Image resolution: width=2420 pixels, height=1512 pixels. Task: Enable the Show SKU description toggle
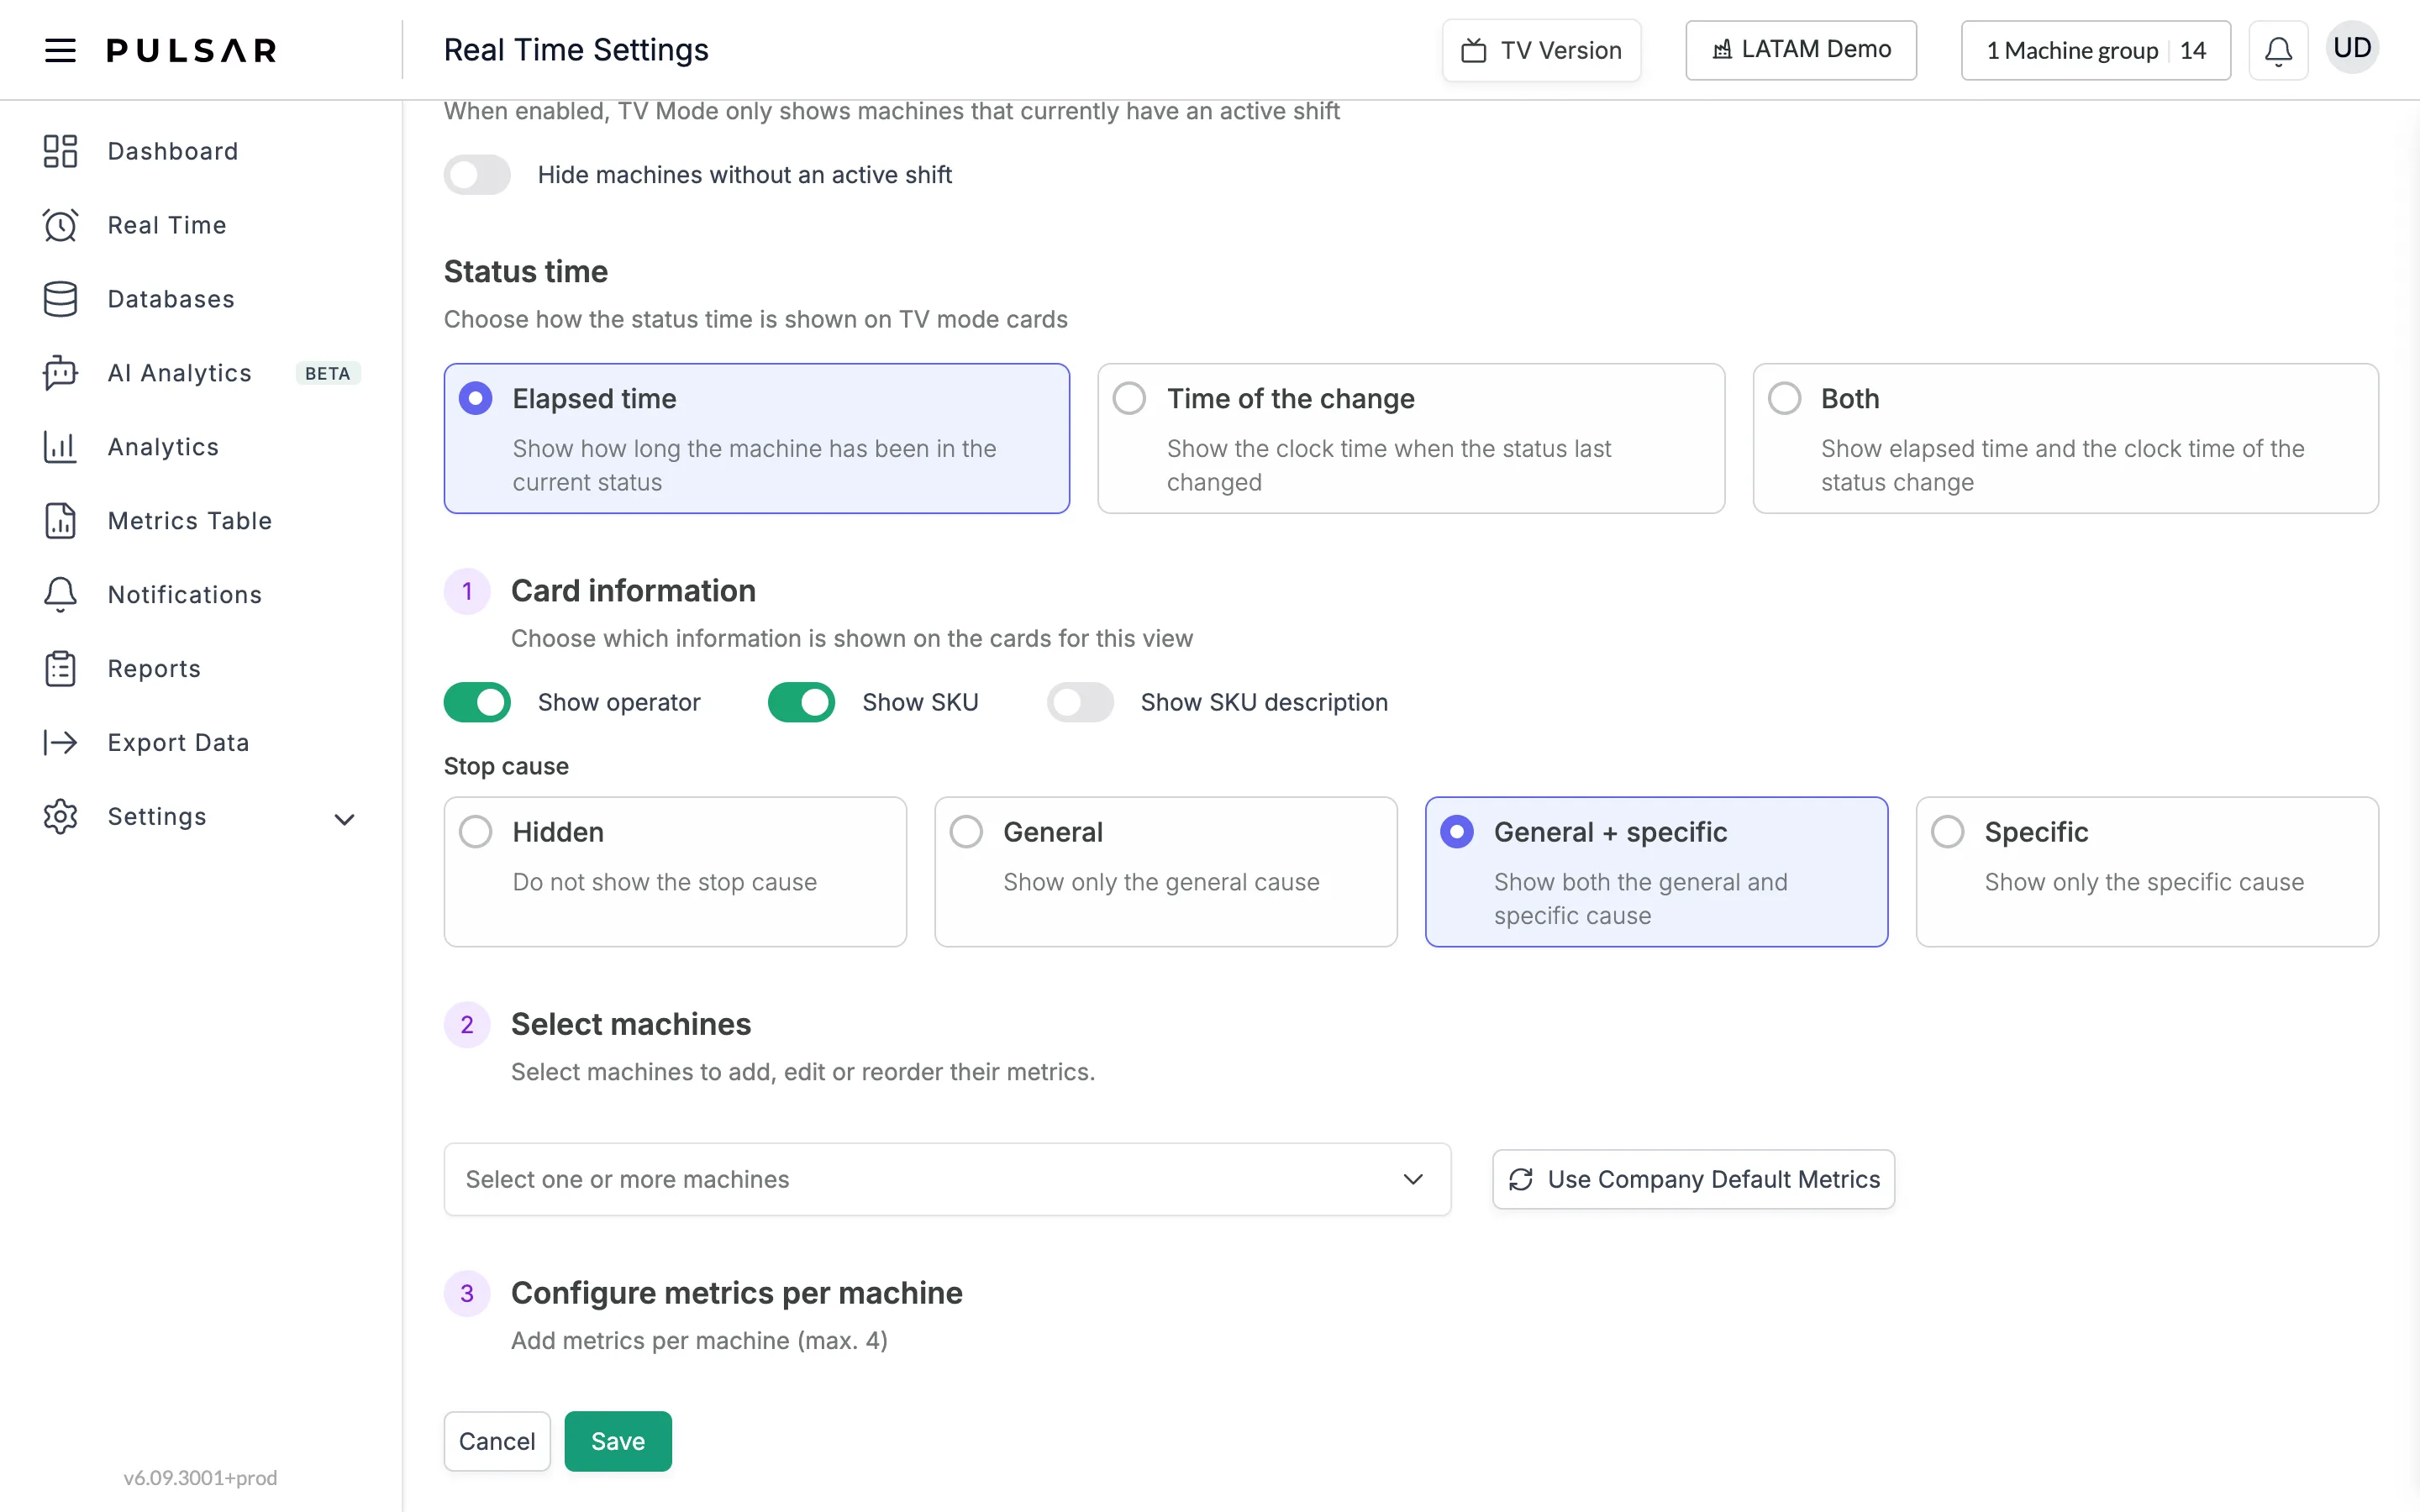click(1080, 702)
